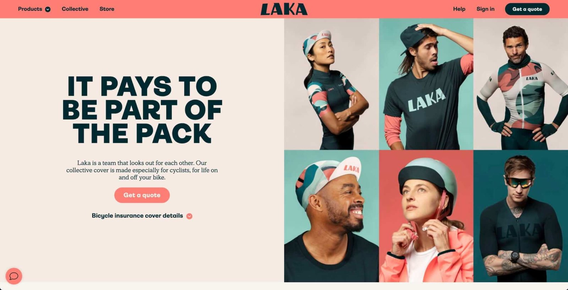The height and width of the screenshot is (290, 568).
Task: Open the Store link
Action: [107, 9]
